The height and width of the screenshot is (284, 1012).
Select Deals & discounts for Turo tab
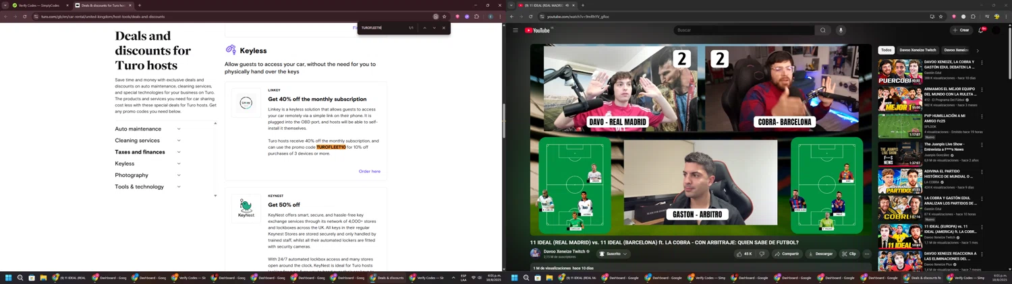(103, 5)
